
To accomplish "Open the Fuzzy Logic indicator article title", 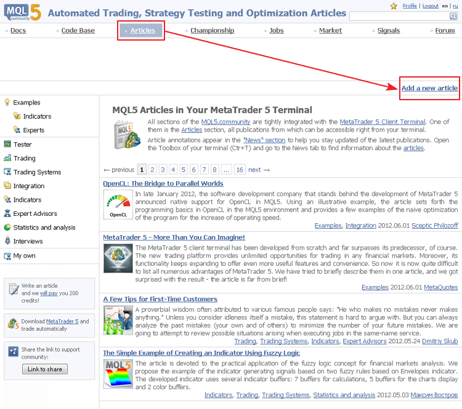I will 201,353.
